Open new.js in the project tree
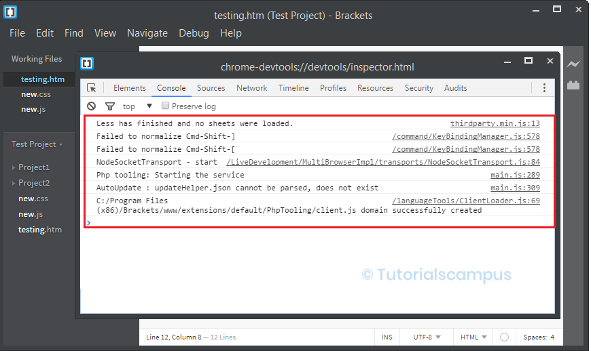Image resolution: width=591 pixels, height=351 pixels. 31,214
